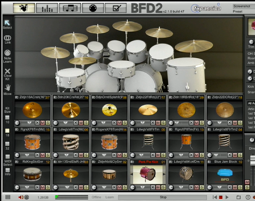Set kit size to 32
Screen dimensions: 255x201
coord(7,143)
